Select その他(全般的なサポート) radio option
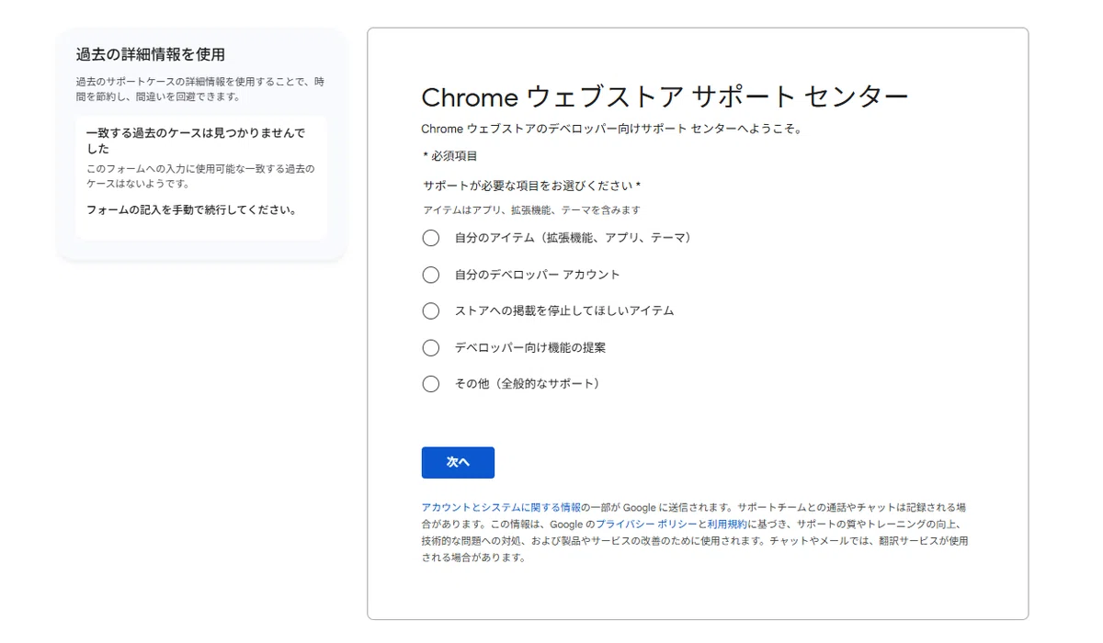 pyautogui.click(x=431, y=384)
